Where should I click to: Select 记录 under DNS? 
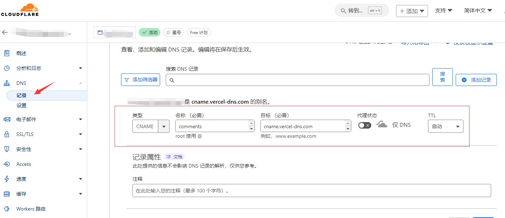click(21, 96)
